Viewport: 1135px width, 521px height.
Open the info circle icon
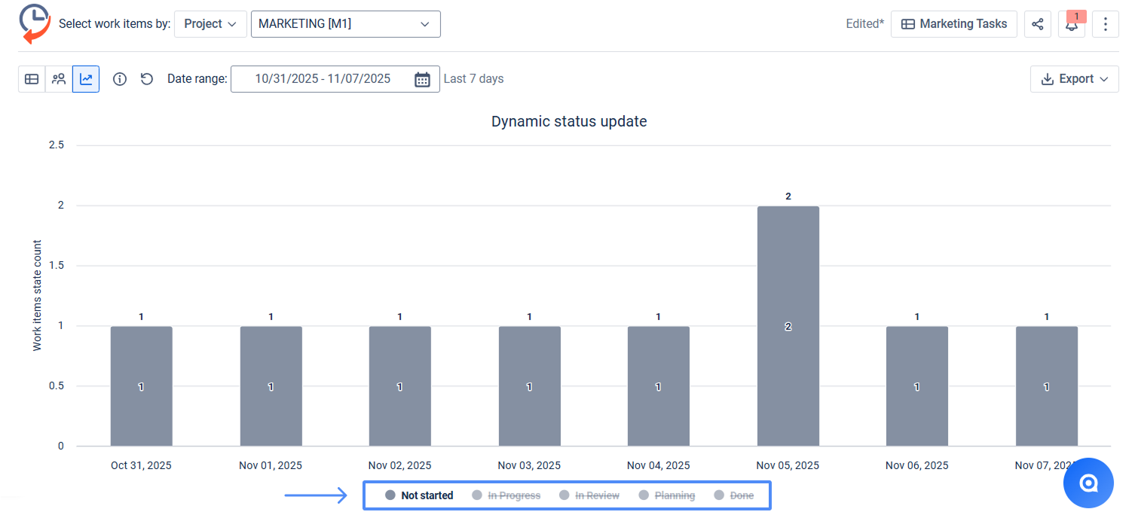(x=120, y=79)
